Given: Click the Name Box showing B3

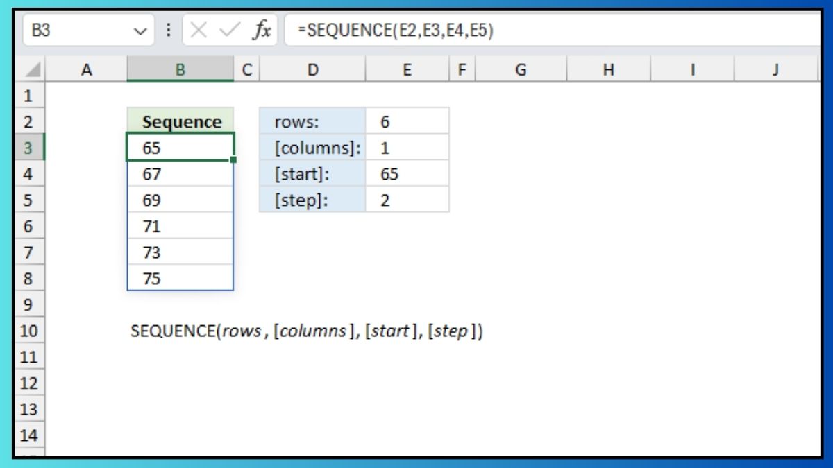Looking at the screenshot, I should (83, 30).
